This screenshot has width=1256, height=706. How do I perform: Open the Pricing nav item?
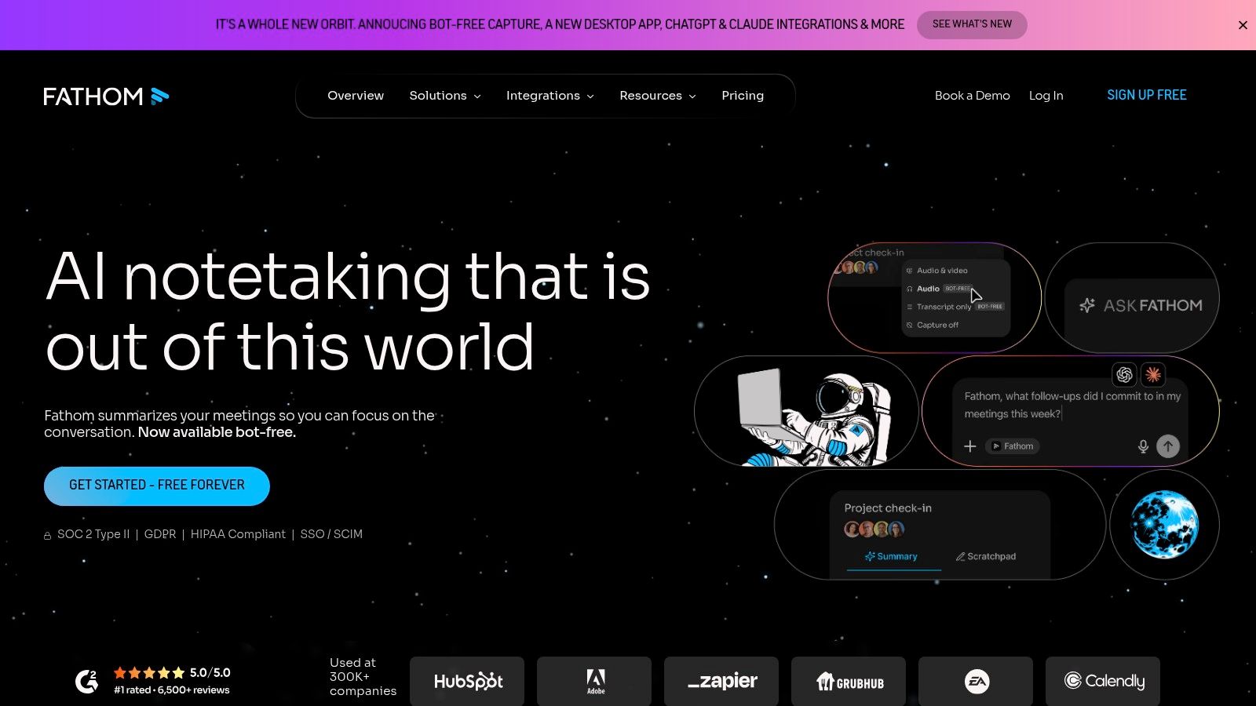pyautogui.click(x=743, y=96)
